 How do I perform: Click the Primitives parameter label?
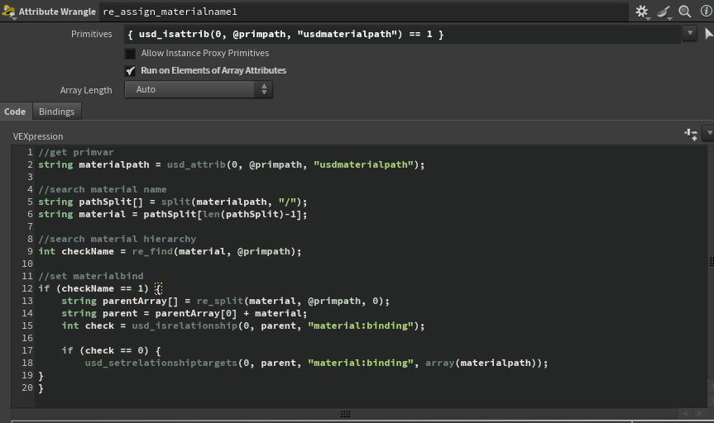tap(92, 34)
